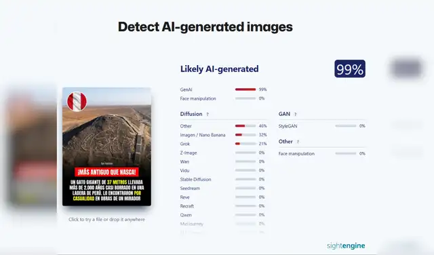Click the top 'Face manipulation' label under GenAI
This screenshot has height=255, width=434.
tap(198, 98)
